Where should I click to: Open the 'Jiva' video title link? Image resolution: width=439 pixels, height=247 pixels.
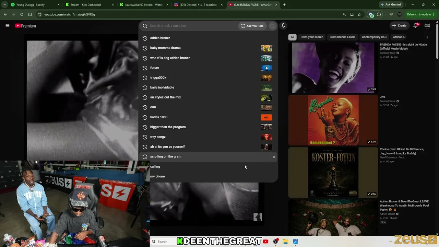382,97
